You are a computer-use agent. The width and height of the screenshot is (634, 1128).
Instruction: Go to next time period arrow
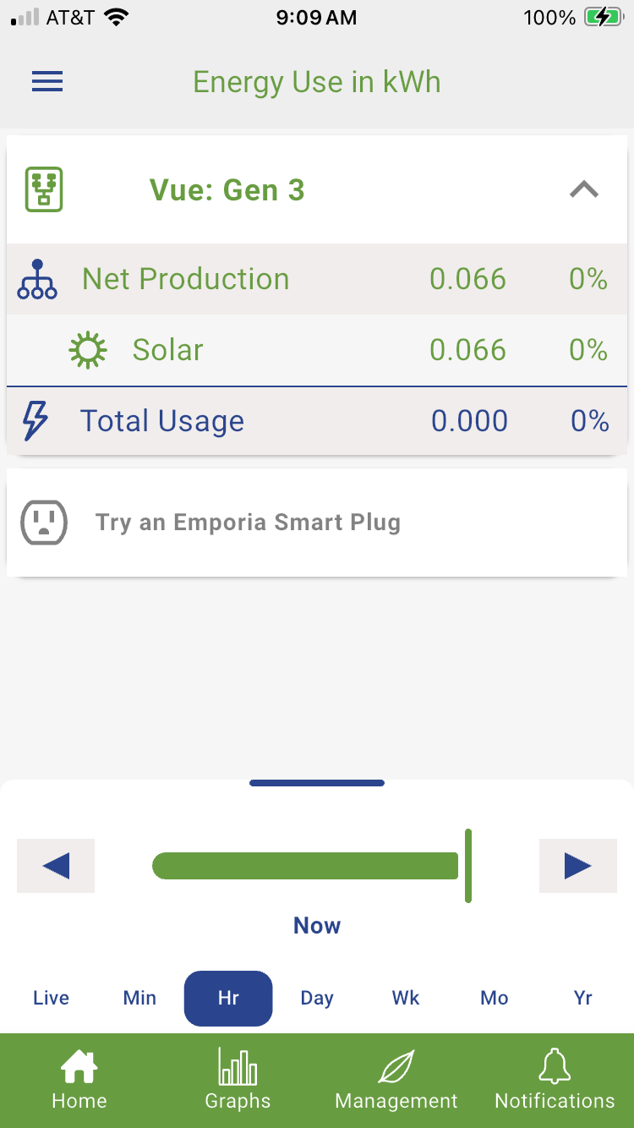point(578,866)
